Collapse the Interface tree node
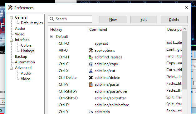196x114 pixels. pos(11,40)
